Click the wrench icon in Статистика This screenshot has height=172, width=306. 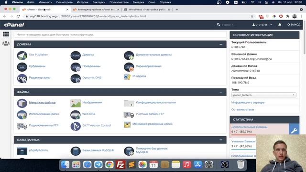(x=294, y=130)
